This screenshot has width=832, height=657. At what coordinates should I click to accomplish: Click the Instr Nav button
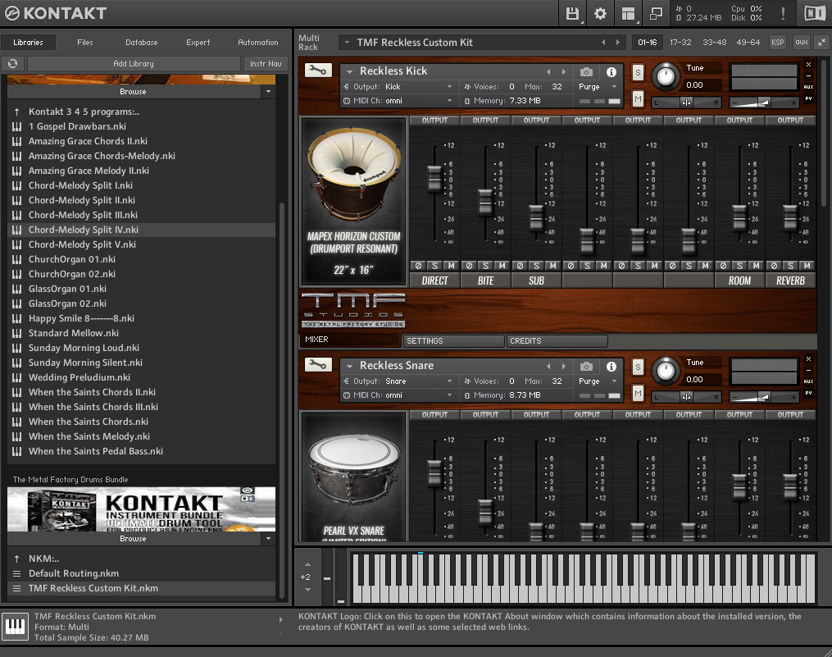coord(266,64)
